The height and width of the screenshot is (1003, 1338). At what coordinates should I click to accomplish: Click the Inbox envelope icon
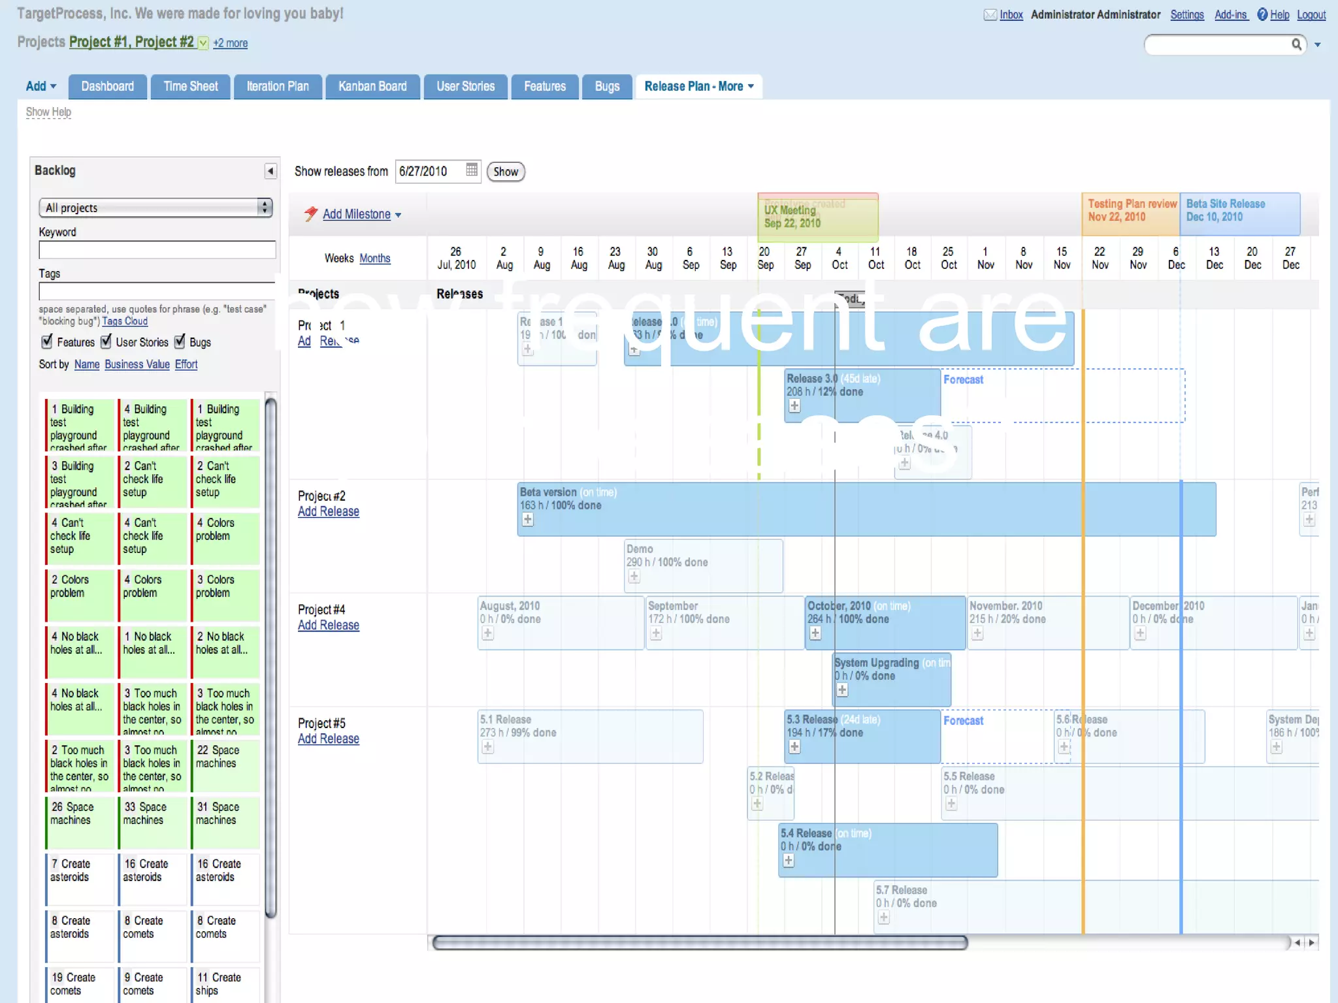coord(990,15)
